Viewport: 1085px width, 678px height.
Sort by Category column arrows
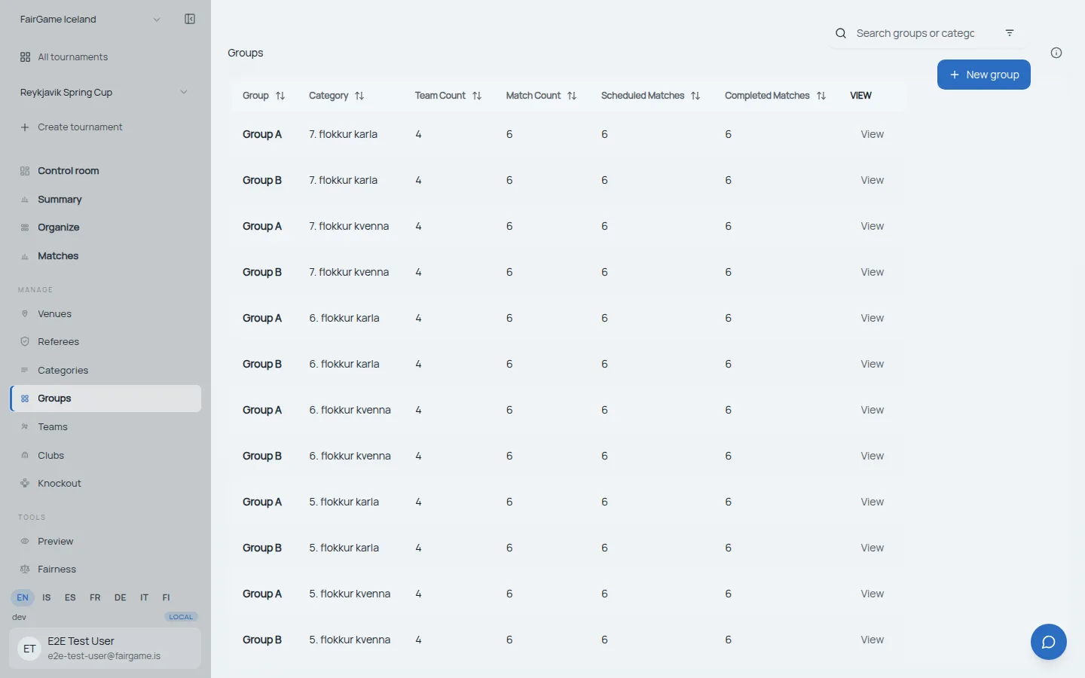click(x=359, y=96)
